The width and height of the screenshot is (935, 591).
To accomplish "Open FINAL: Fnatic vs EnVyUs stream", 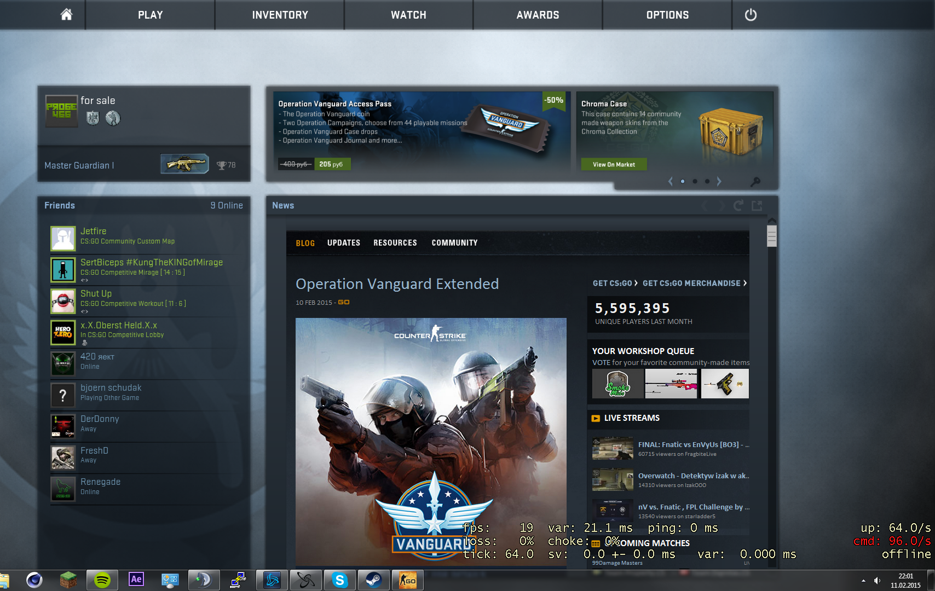I will point(671,449).
